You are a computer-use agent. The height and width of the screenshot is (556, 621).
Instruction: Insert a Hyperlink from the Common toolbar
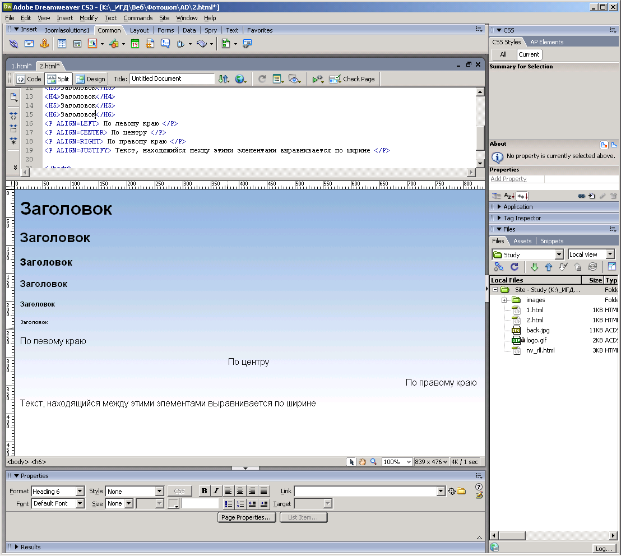point(13,44)
